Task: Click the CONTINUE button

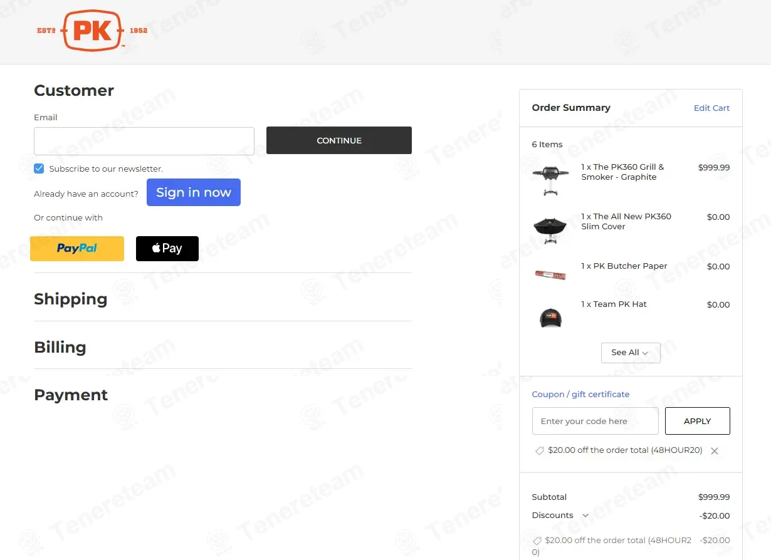Action: click(x=339, y=140)
